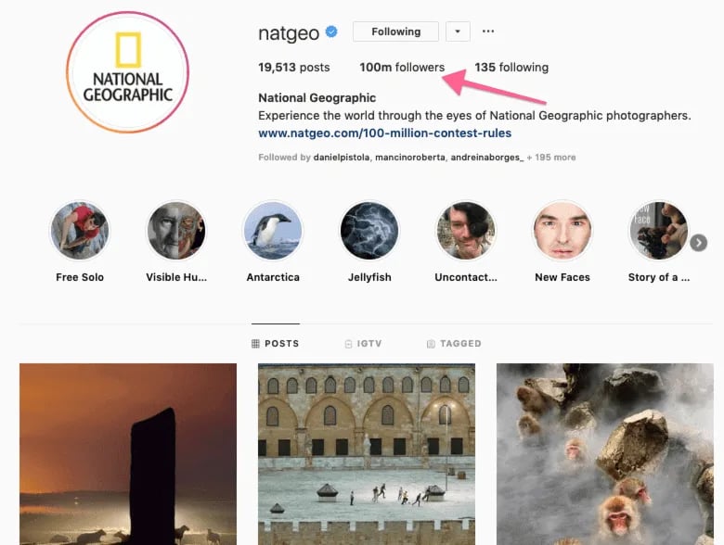Open the Story of a... highlight
Image resolution: width=724 pixels, height=545 pixels.
coord(658,232)
